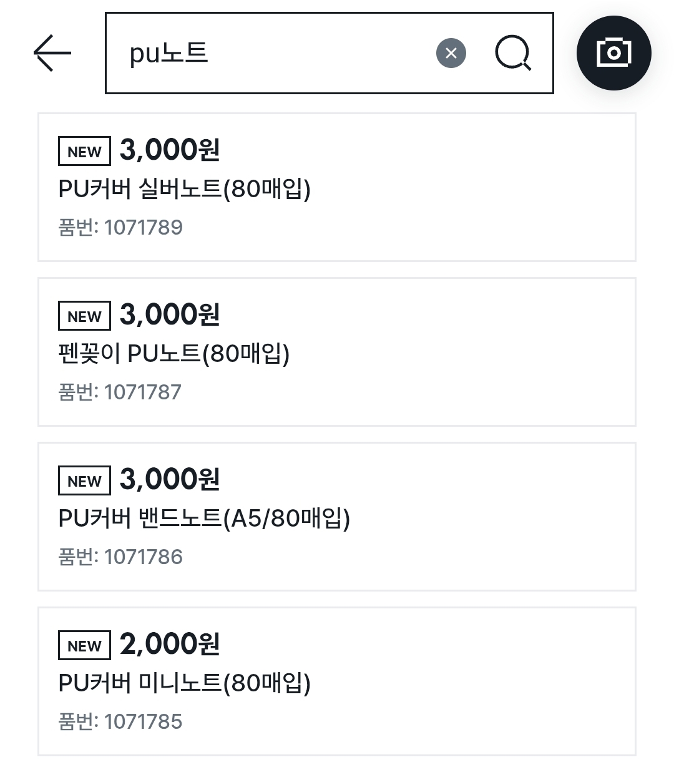This screenshot has height=765, width=674.
Task: Tap the back arrow icon
Action: [x=52, y=53]
